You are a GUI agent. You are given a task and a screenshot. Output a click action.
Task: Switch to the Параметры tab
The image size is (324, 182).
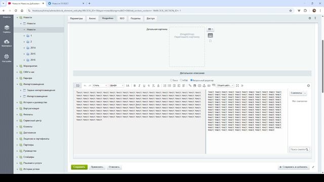pyautogui.click(x=76, y=18)
